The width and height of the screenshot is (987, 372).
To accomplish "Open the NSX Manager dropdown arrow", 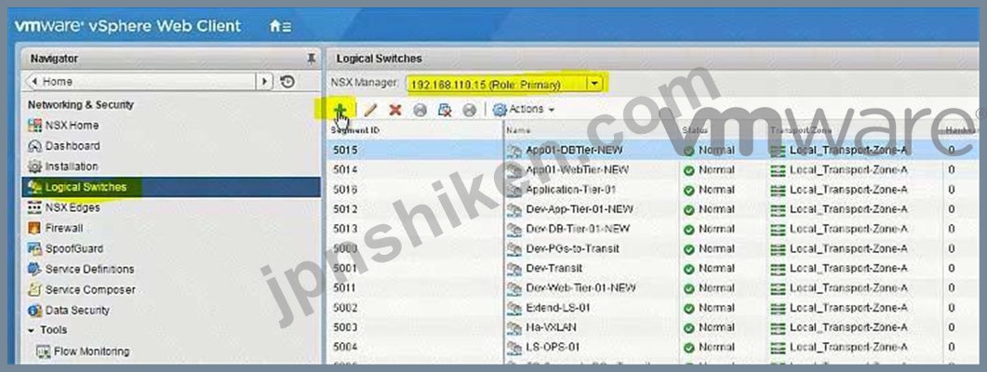I will point(594,84).
